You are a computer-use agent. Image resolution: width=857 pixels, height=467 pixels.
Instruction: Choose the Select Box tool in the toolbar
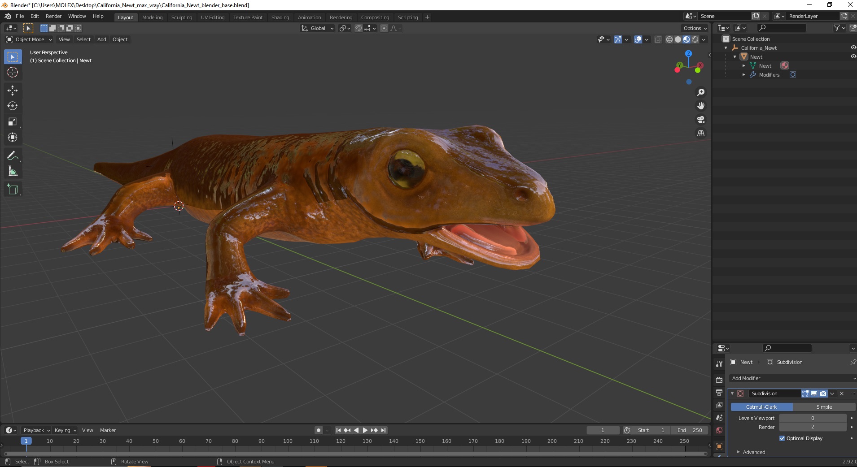coord(13,57)
